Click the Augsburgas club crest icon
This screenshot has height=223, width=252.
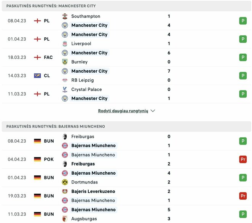click(65, 219)
